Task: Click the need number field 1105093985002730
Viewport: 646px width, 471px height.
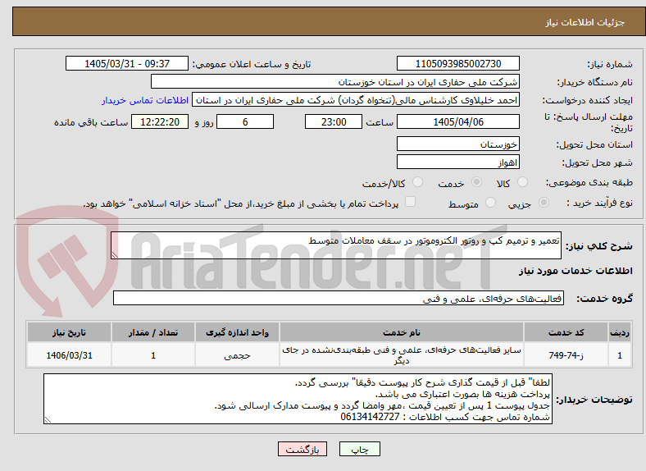Action: coord(457,63)
